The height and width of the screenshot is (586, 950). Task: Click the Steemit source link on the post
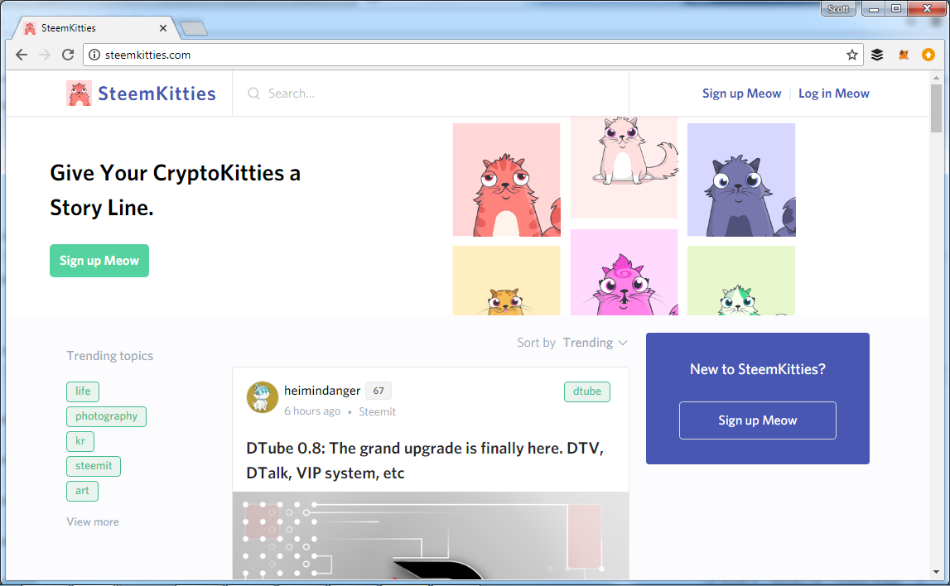tap(377, 411)
